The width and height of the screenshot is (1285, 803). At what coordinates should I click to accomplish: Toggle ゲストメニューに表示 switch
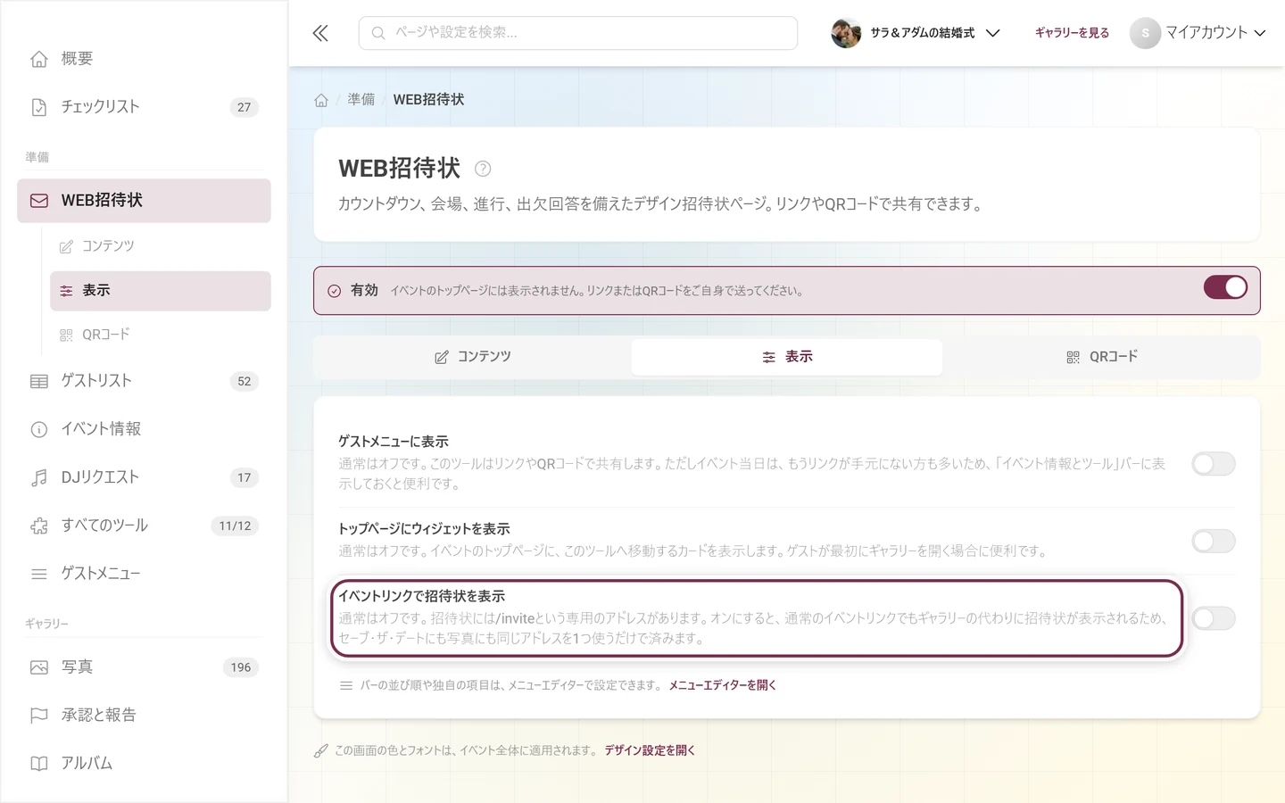pos(1214,464)
